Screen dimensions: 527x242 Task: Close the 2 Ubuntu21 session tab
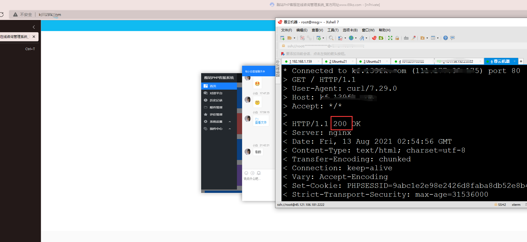353,61
